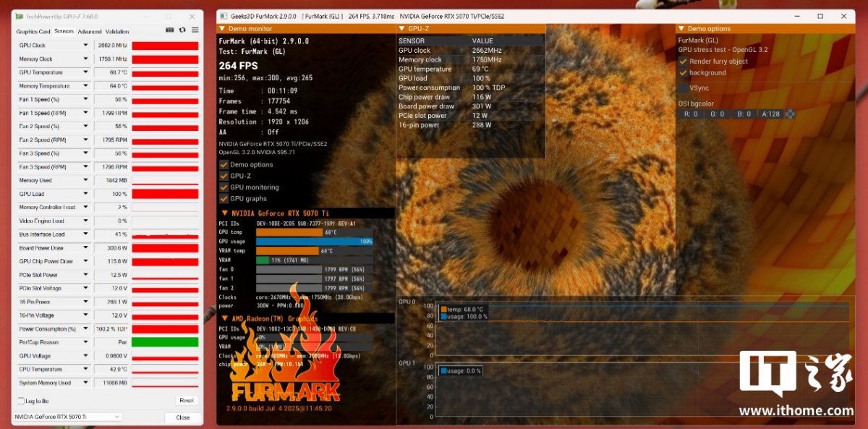Screen dimensions: 868x429
Task: Click the B: 0 color value field
Action: [744, 114]
